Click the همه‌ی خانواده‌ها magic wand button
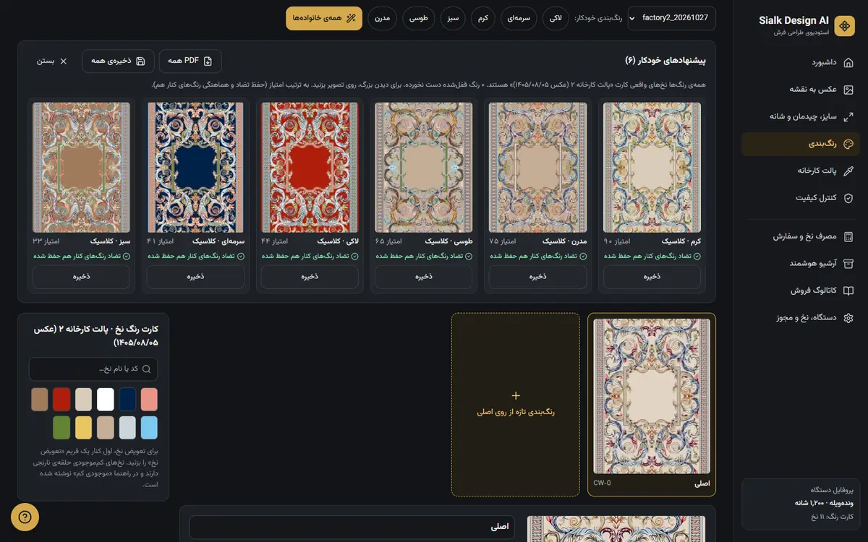Image resolution: width=868 pixels, height=542 pixels. (324, 18)
